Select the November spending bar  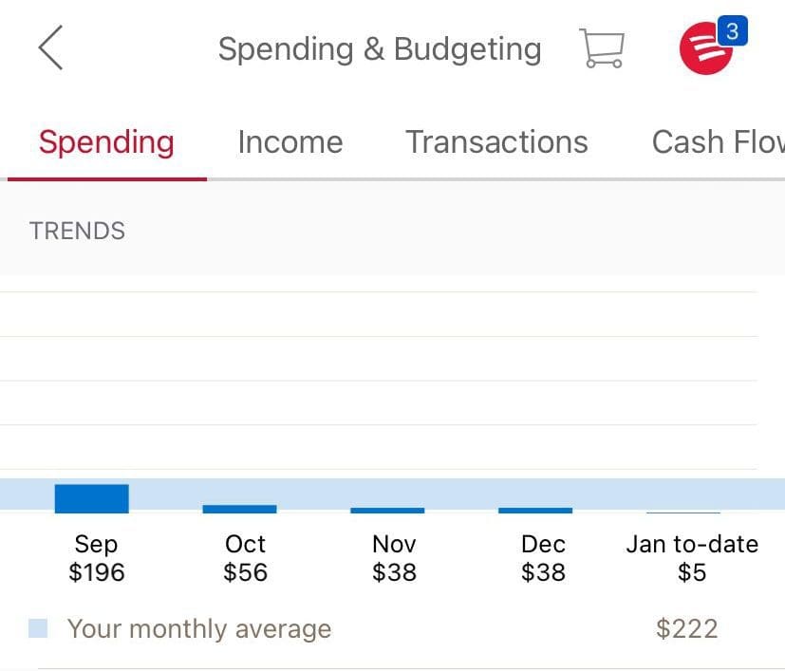(389, 511)
